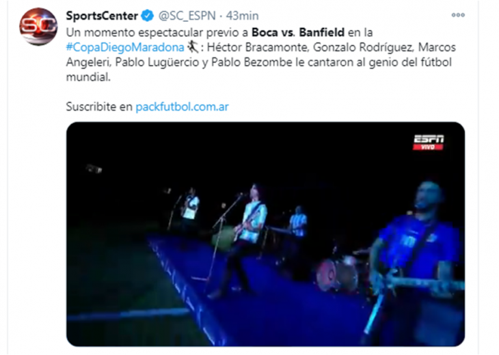Open the SportsCenter SC profile avatar

coord(38,27)
